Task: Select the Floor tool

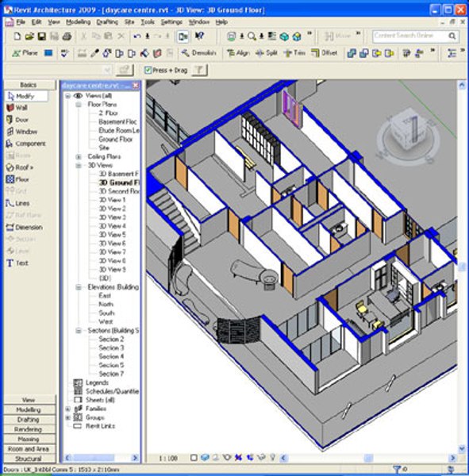Action: [x=17, y=179]
